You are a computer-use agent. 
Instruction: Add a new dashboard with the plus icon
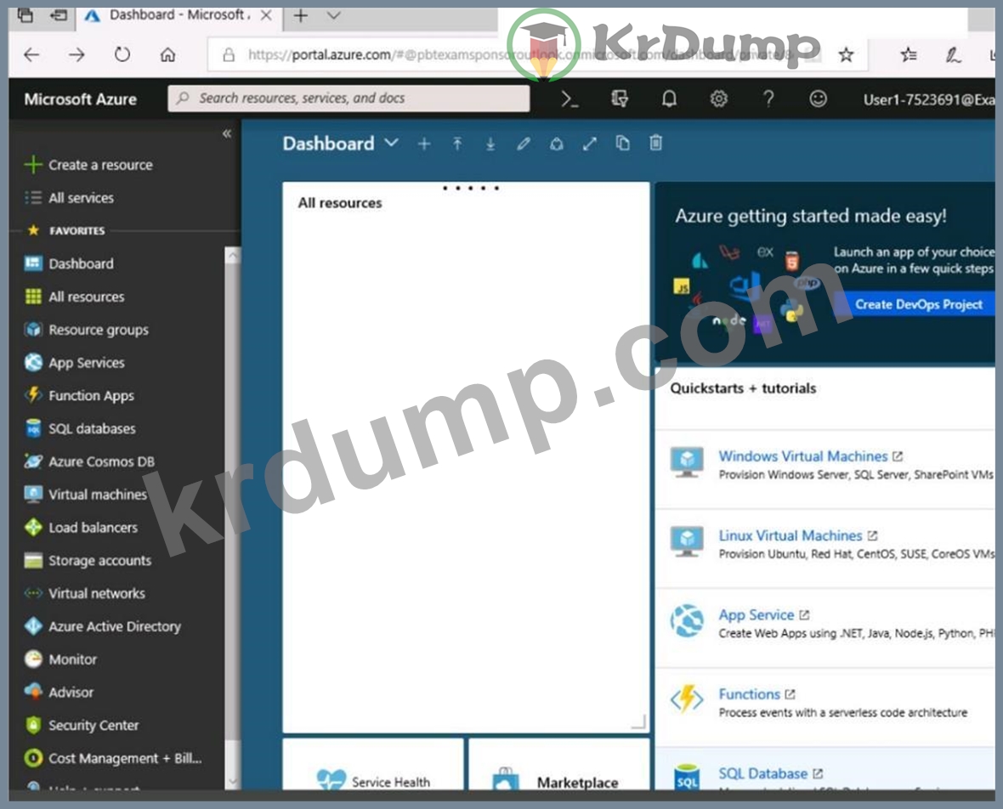424,144
